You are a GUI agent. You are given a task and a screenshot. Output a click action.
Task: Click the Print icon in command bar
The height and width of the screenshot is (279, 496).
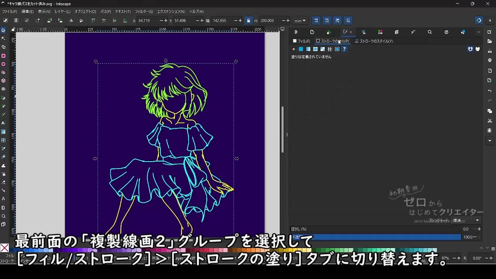[x=490, y=60]
